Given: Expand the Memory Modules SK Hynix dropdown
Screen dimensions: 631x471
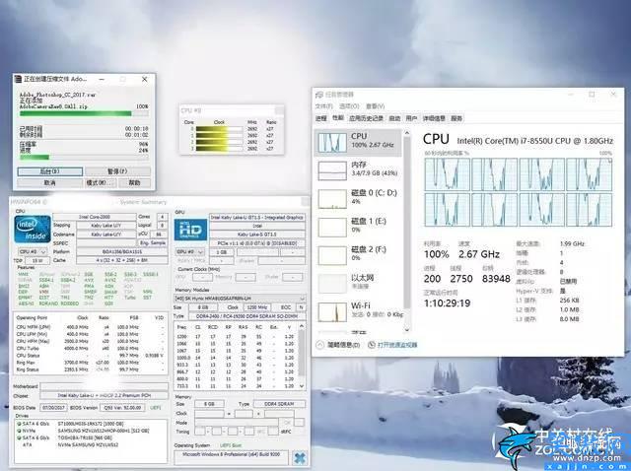Looking at the screenshot, I should pyautogui.click(x=241, y=299).
